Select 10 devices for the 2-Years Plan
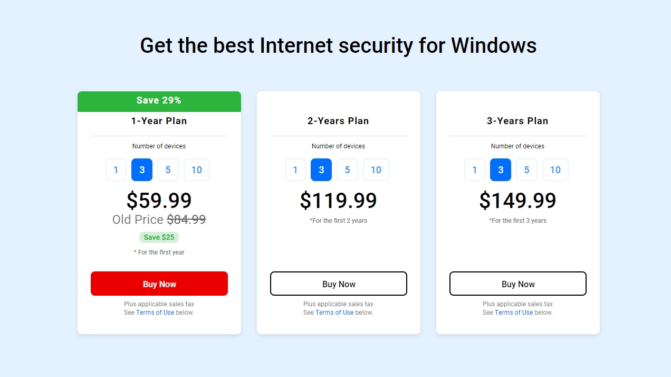The width and height of the screenshot is (671, 377). pyautogui.click(x=376, y=169)
